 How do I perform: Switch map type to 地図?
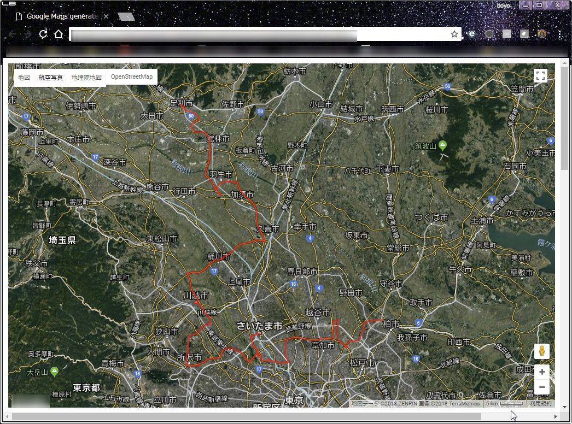click(24, 77)
